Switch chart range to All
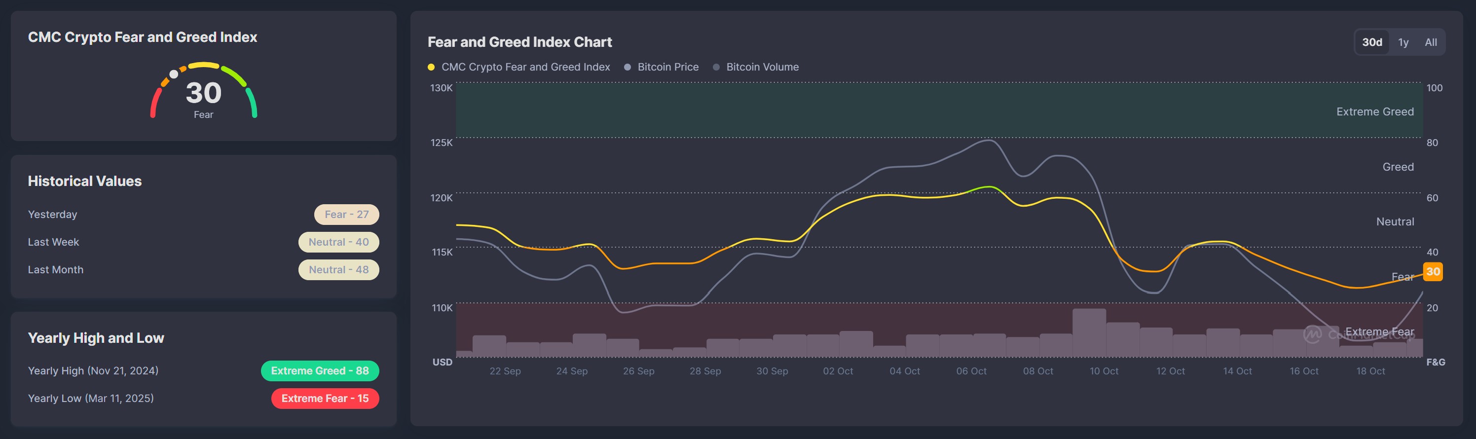The image size is (1476, 439). coord(1430,42)
